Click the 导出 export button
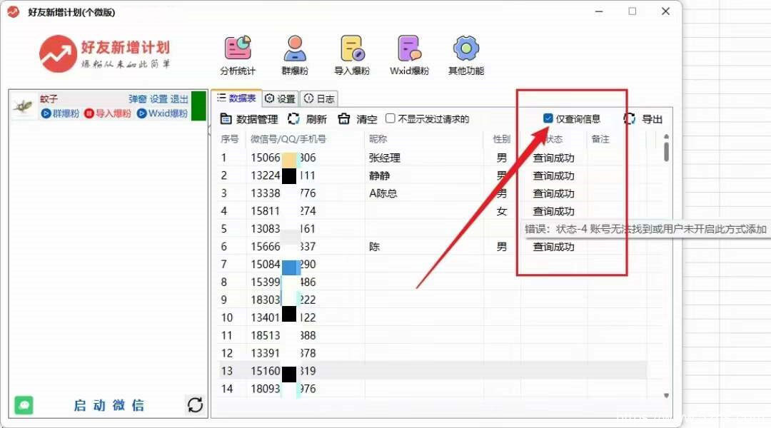This screenshot has width=771, height=428. pyautogui.click(x=643, y=119)
